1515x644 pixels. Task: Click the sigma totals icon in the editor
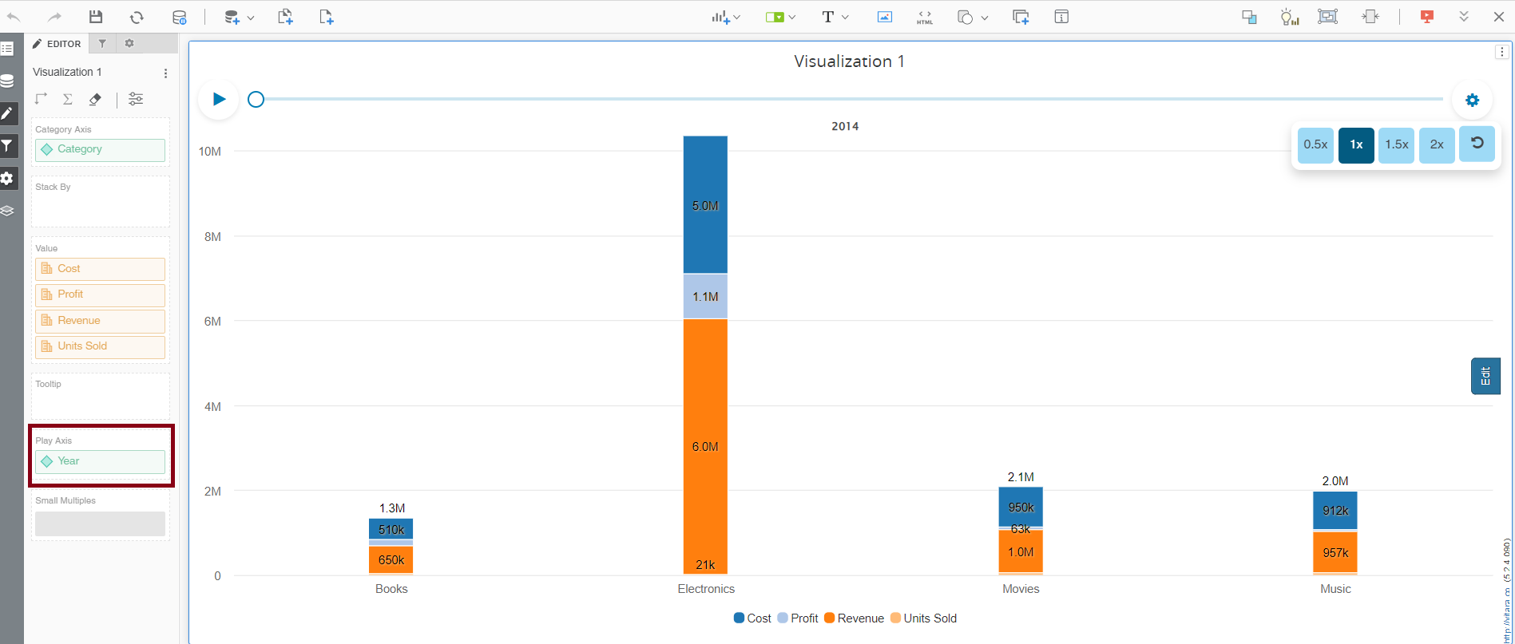(x=68, y=99)
